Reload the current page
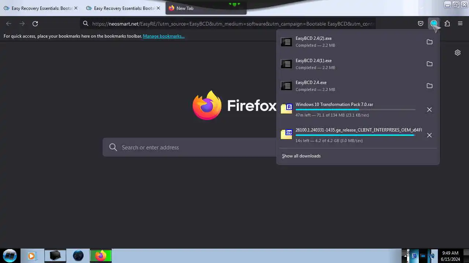Viewport: 469px width, 263px height. pyautogui.click(x=35, y=24)
